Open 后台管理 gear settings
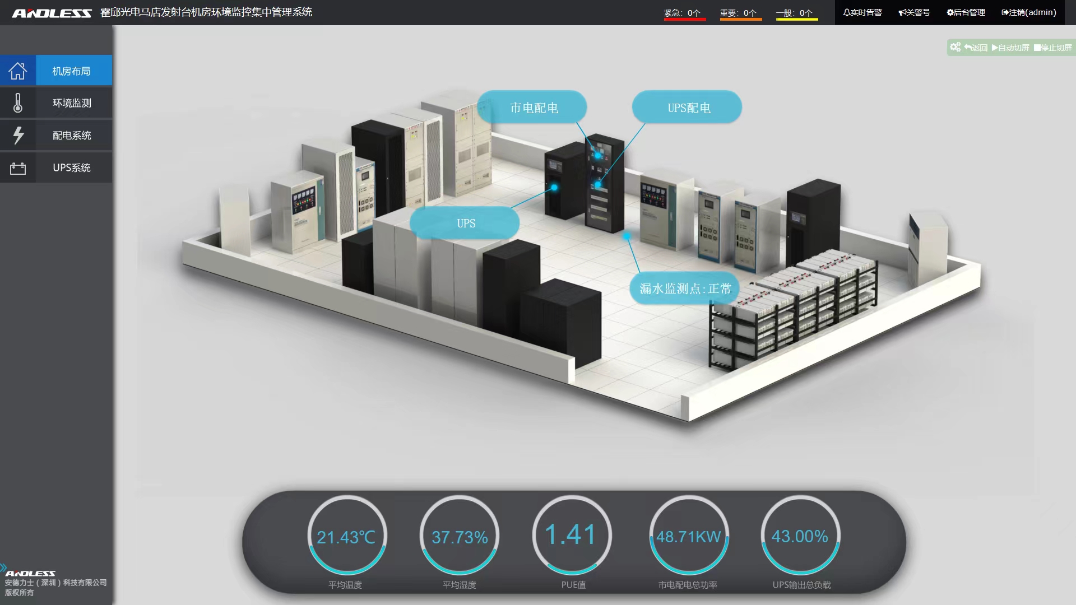Screen dimensions: 1076x605 click(x=966, y=12)
